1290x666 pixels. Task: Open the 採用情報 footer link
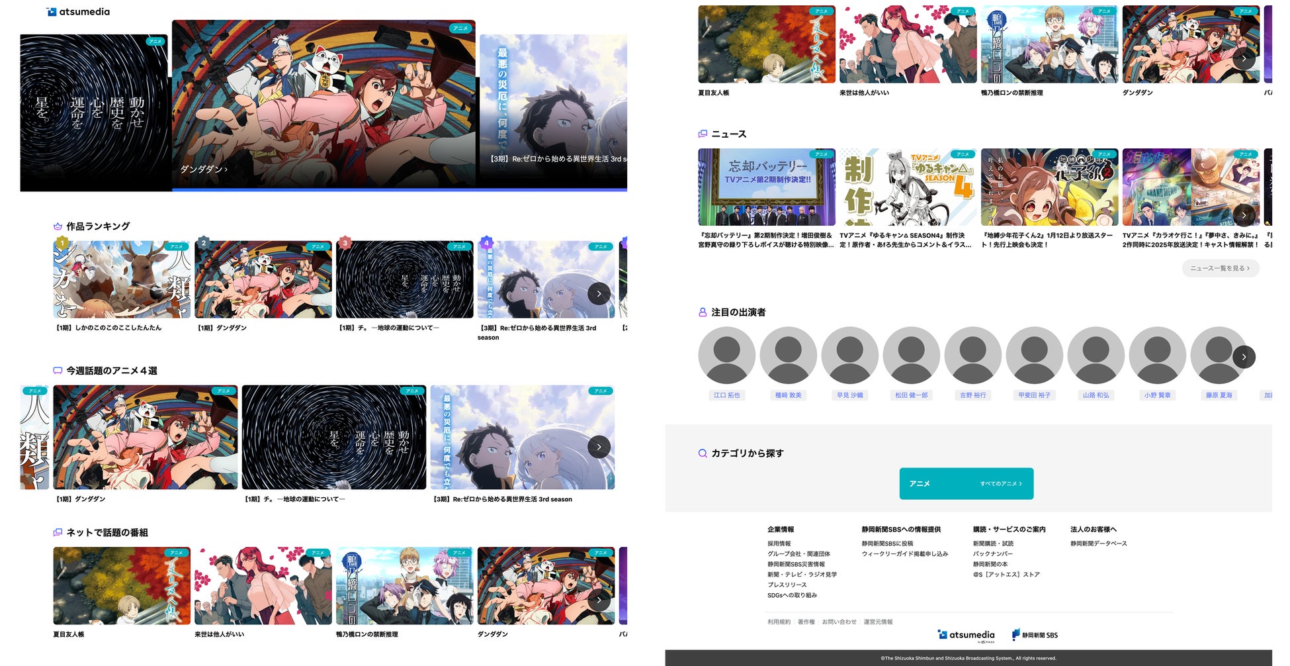779,544
